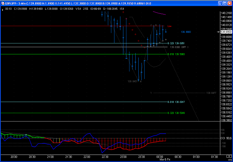Click the '140.0120' price axis label
The image size is (233, 162).
[226, 25]
